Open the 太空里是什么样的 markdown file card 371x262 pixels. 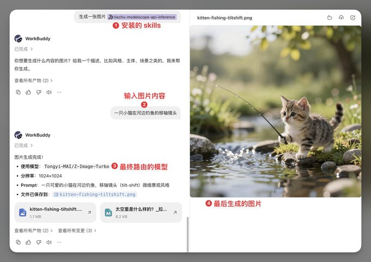pyautogui.click(x=141, y=212)
